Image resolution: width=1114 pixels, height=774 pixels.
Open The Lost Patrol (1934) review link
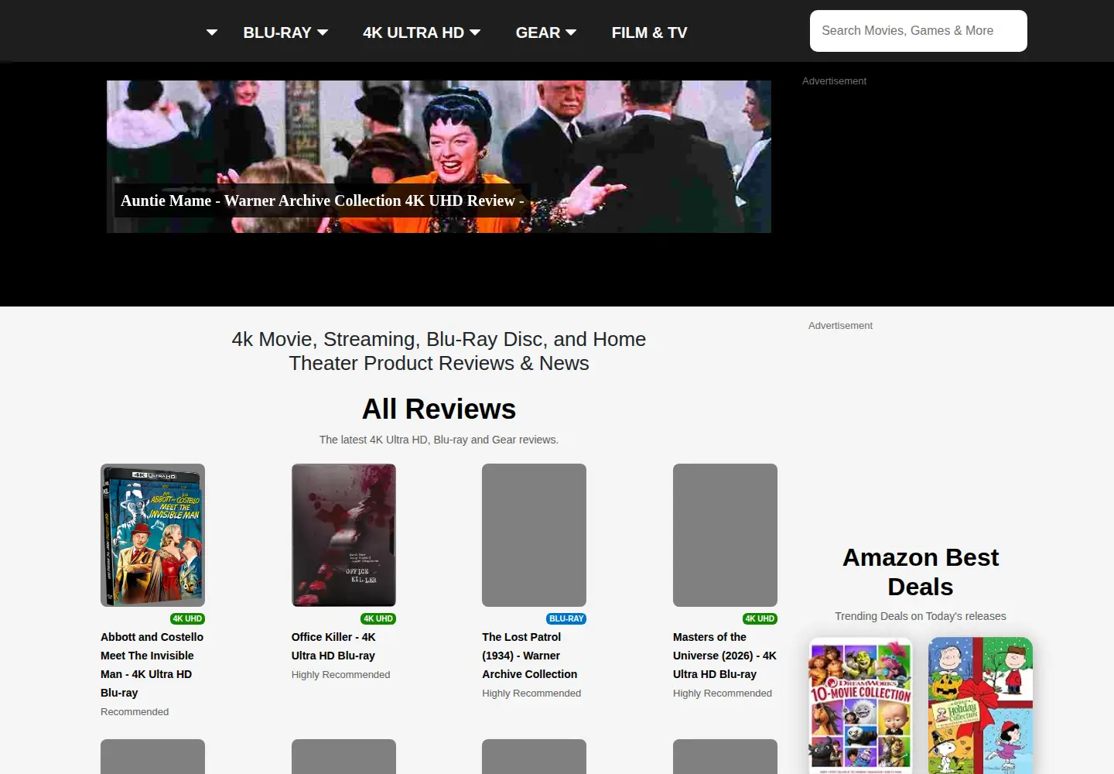(530, 656)
